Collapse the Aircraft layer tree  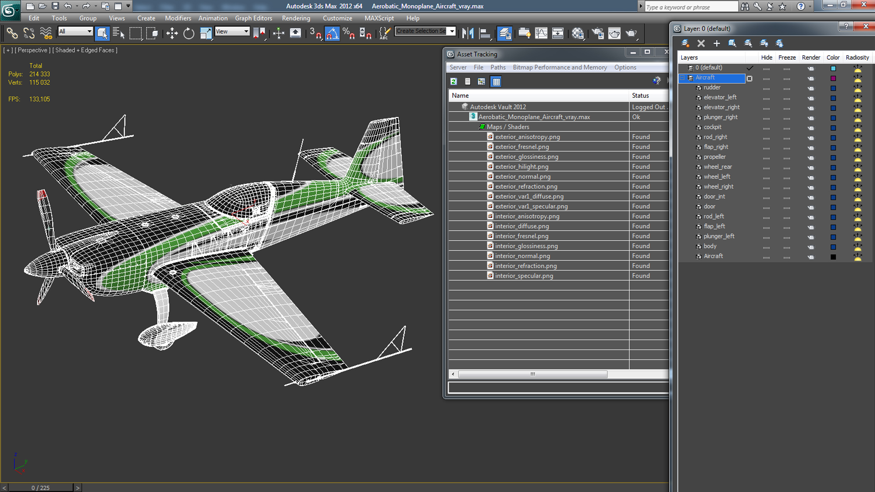pos(682,78)
